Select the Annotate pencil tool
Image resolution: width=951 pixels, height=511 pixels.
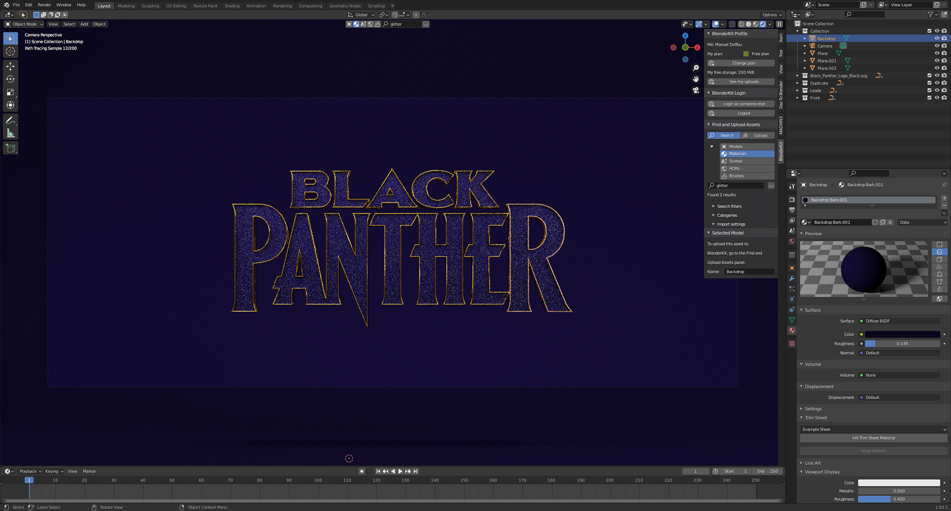pos(10,120)
